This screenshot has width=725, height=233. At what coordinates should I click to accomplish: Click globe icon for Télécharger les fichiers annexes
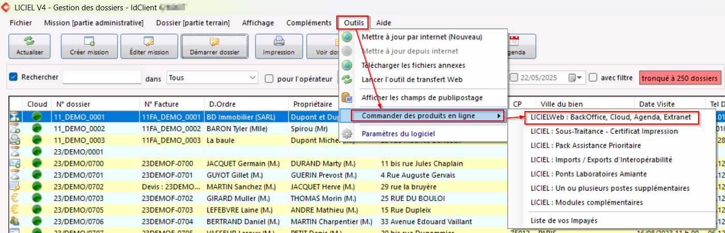[x=347, y=66]
